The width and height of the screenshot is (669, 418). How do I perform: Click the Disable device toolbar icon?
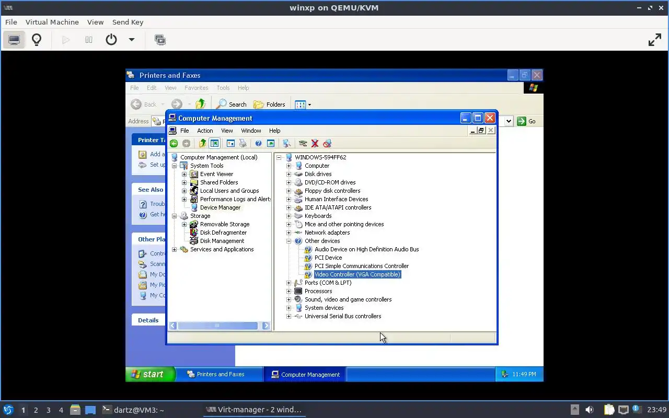[327, 143]
